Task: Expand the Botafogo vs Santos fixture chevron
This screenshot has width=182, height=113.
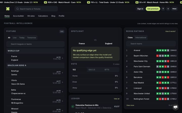Action: pos(63,73)
